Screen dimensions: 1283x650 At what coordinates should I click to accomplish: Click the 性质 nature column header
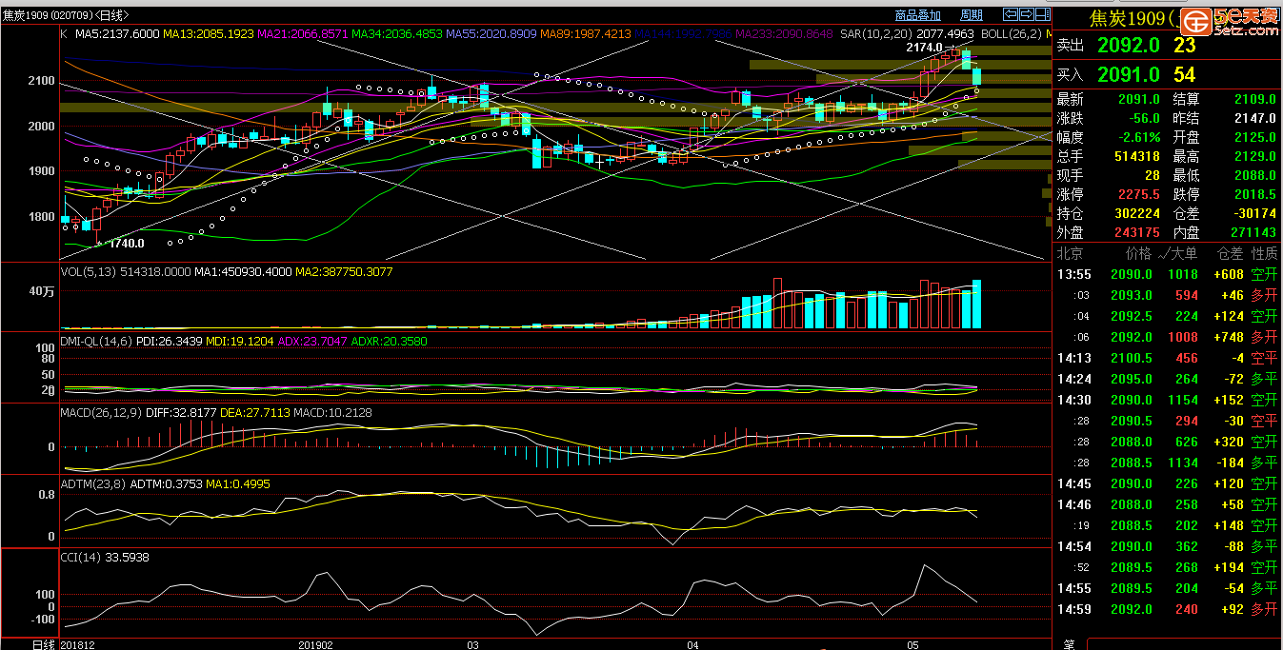point(1264,253)
